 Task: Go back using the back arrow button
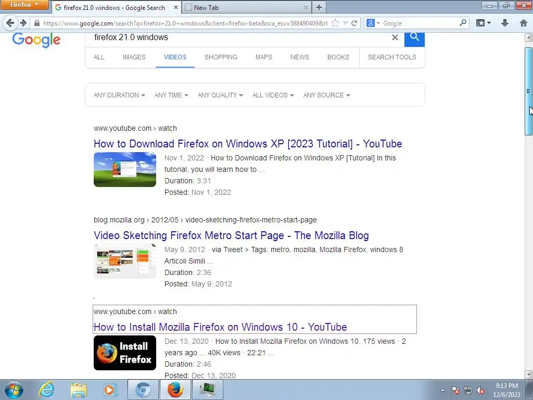coord(10,23)
